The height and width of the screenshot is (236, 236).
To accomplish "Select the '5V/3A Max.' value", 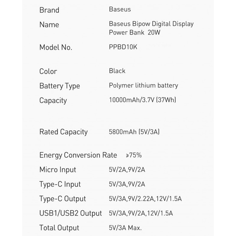I will [125, 228].
